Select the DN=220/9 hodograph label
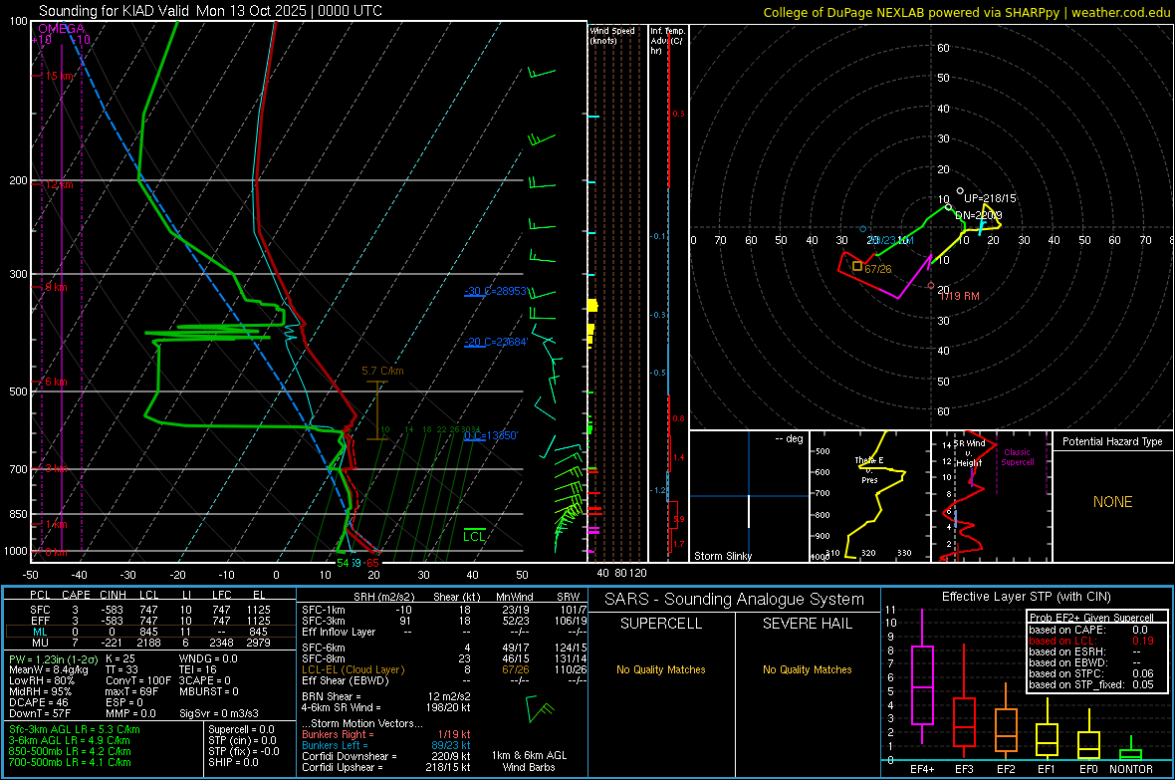Screen dimensions: 1175x780 coord(979,215)
